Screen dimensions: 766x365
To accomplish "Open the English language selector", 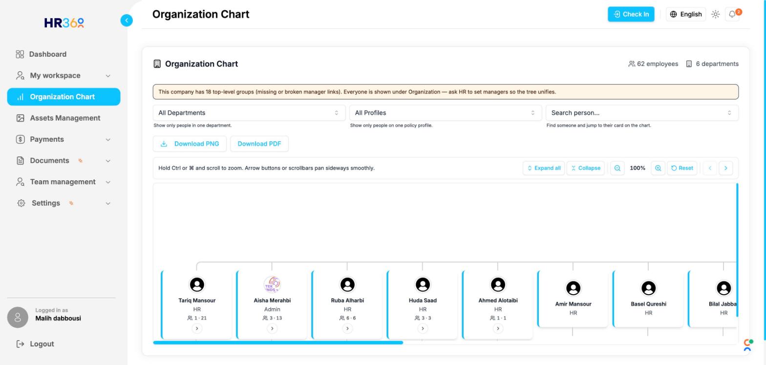I will (685, 14).
